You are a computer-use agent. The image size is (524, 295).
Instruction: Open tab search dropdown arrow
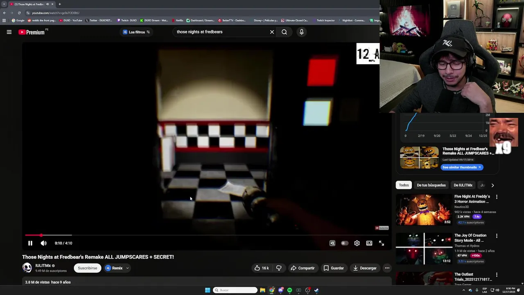click(4, 4)
